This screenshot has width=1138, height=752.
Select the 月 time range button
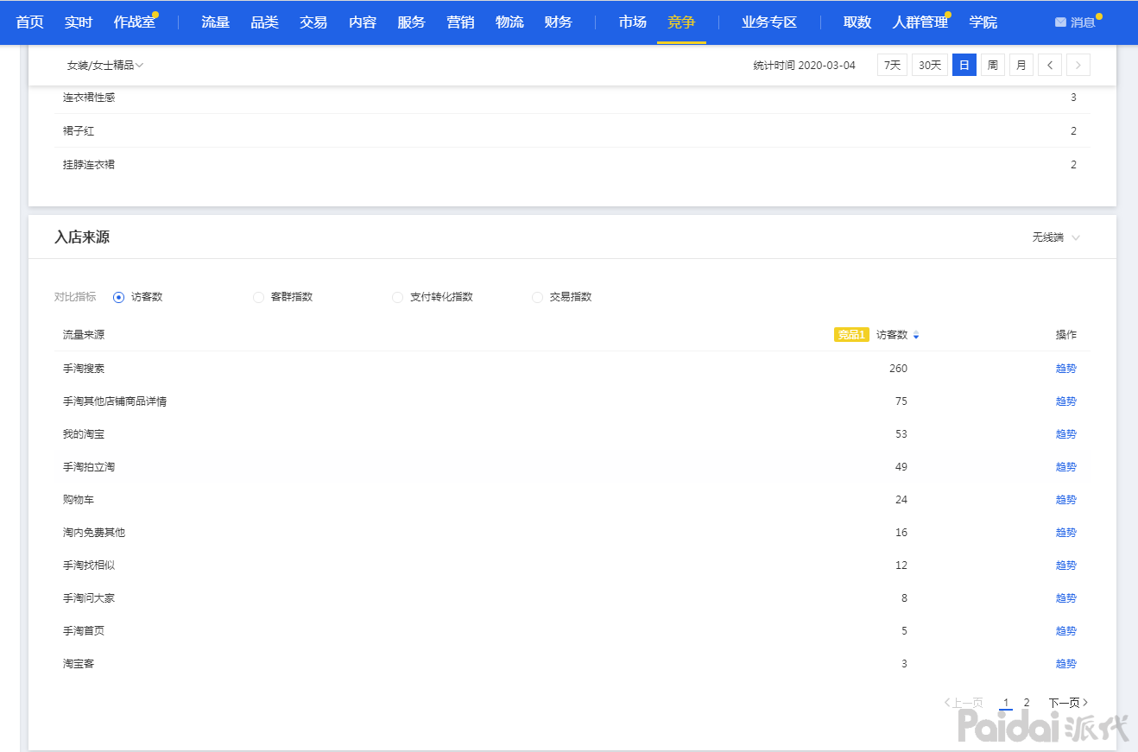point(1021,65)
